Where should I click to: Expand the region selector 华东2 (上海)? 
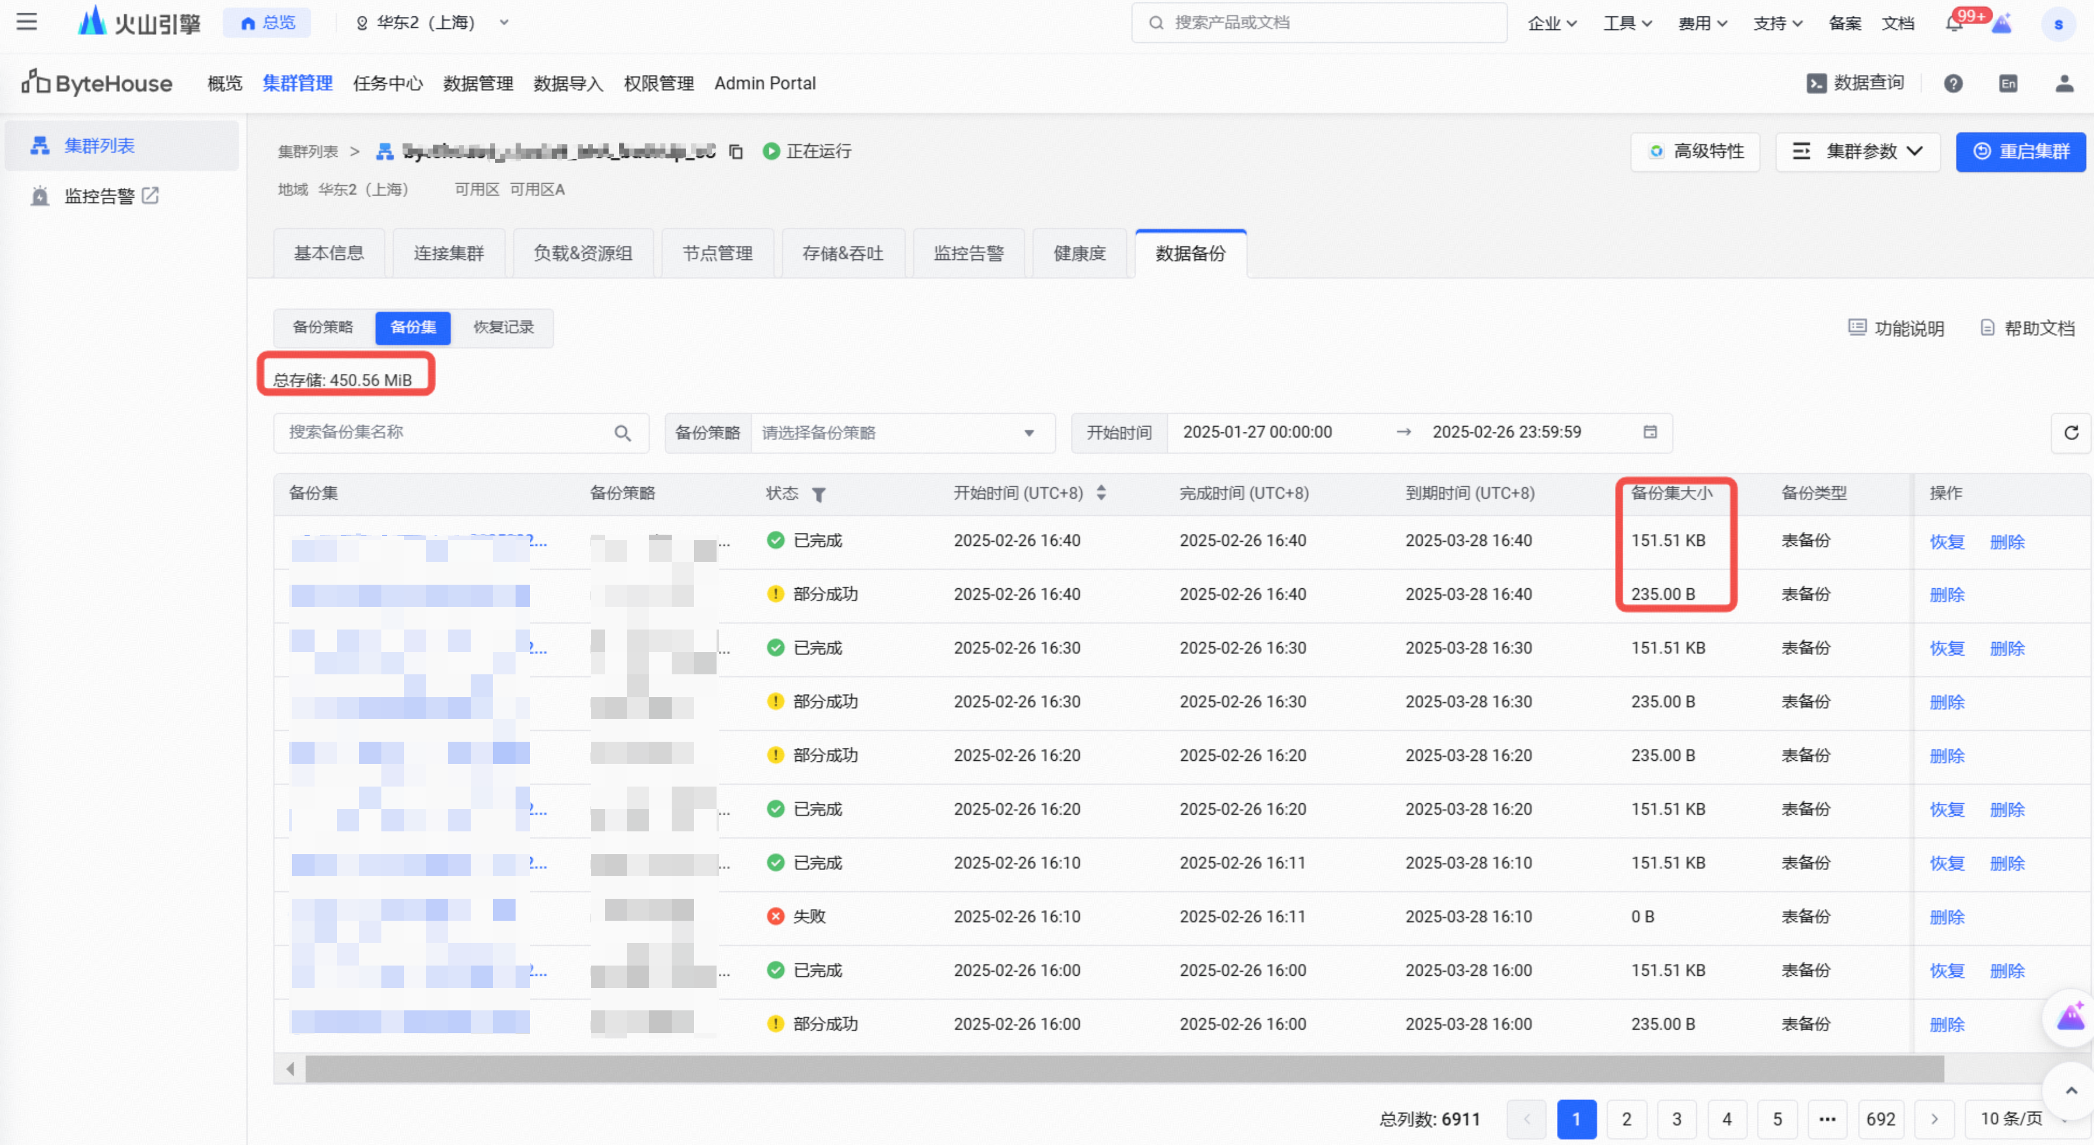pyautogui.click(x=432, y=23)
